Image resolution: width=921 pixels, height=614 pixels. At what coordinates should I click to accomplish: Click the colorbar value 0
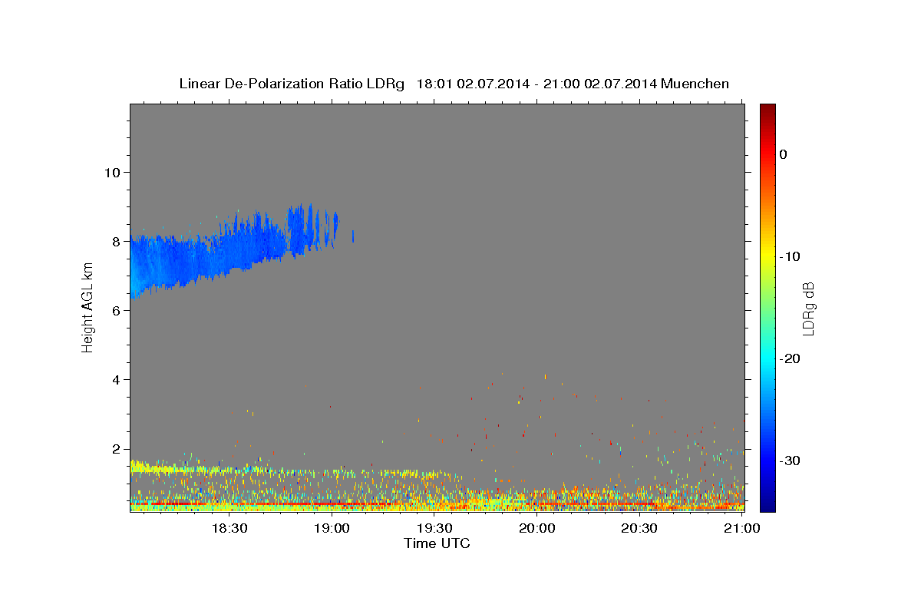tap(783, 154)
